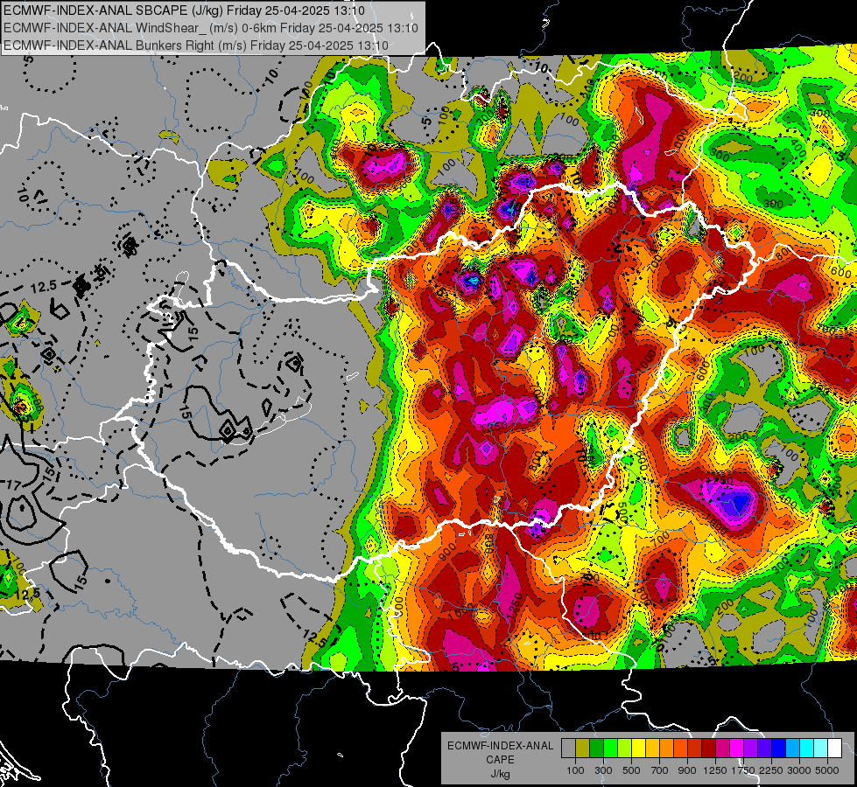
Task: Click the gray swatch in the CAPE legend
Action: [568, 748]
